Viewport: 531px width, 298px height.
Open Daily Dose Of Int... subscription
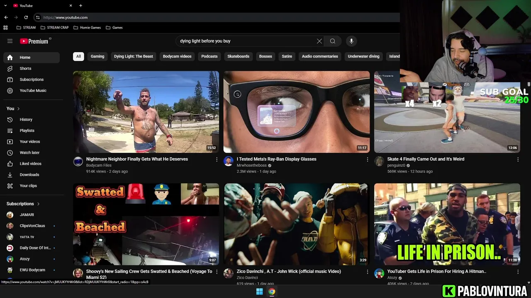click(32, 248)
